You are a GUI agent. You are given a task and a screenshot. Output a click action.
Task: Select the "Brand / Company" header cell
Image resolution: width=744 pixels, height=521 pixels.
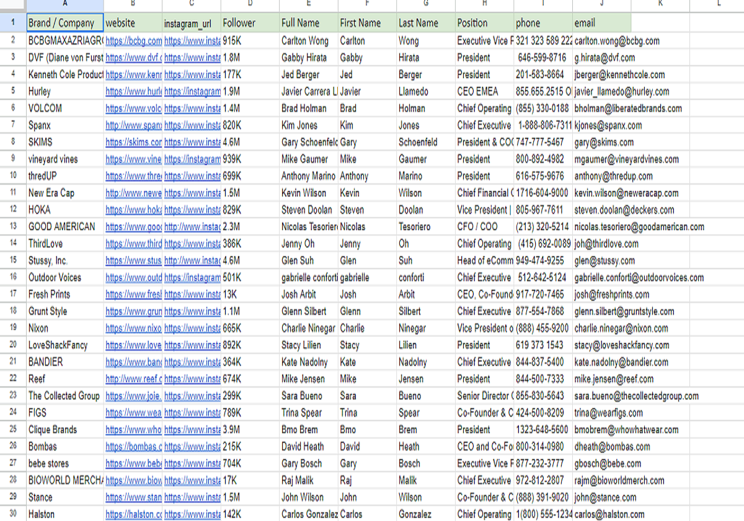tap(65, 23)
